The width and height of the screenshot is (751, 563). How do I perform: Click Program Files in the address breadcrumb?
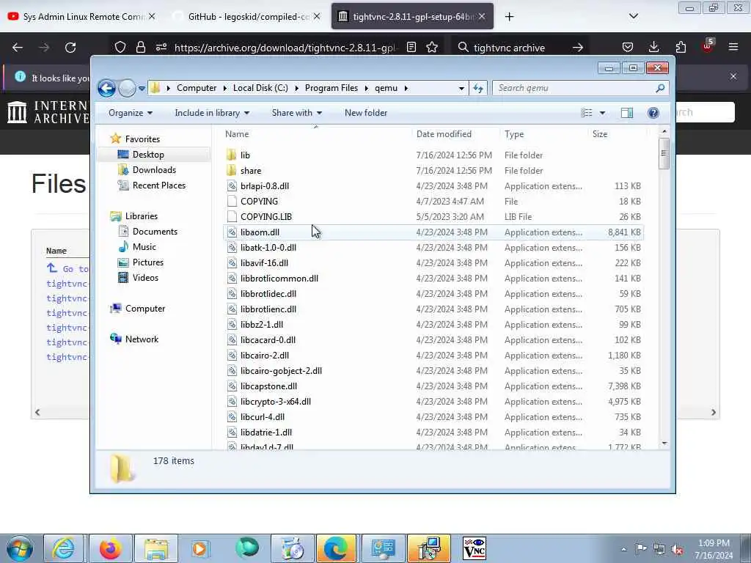pyautogui.click(x=331, y=88)
